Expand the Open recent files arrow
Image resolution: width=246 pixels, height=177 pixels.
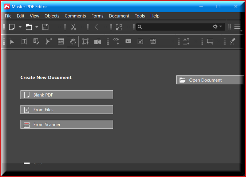[37, 27]
